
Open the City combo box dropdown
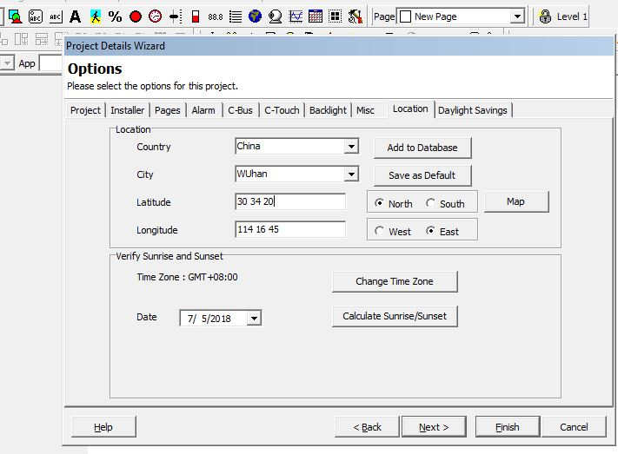pos(351,174)
